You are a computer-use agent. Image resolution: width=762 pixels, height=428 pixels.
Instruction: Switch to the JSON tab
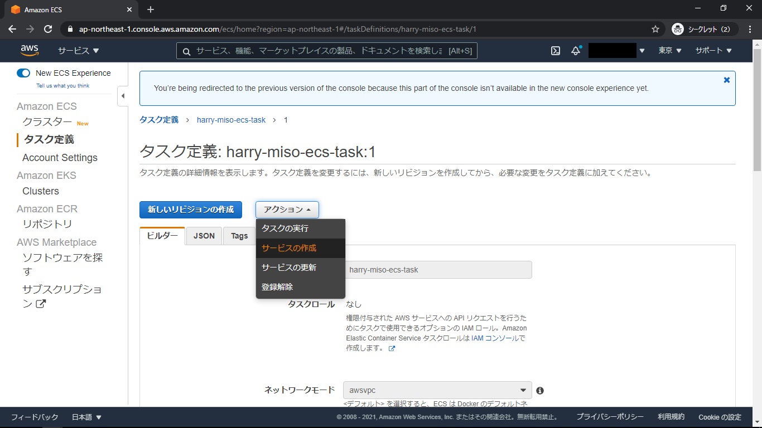204,236
